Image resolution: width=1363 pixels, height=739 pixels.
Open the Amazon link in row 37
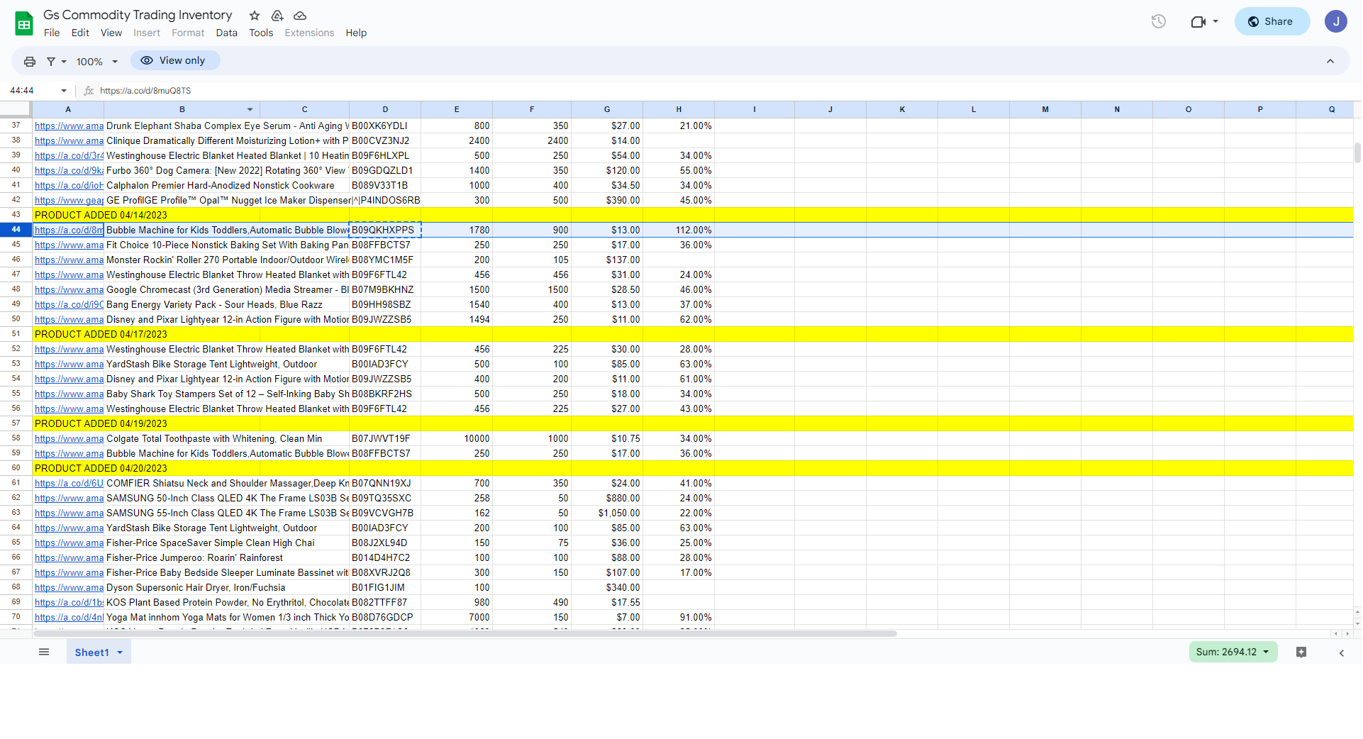tap(69, 126)
